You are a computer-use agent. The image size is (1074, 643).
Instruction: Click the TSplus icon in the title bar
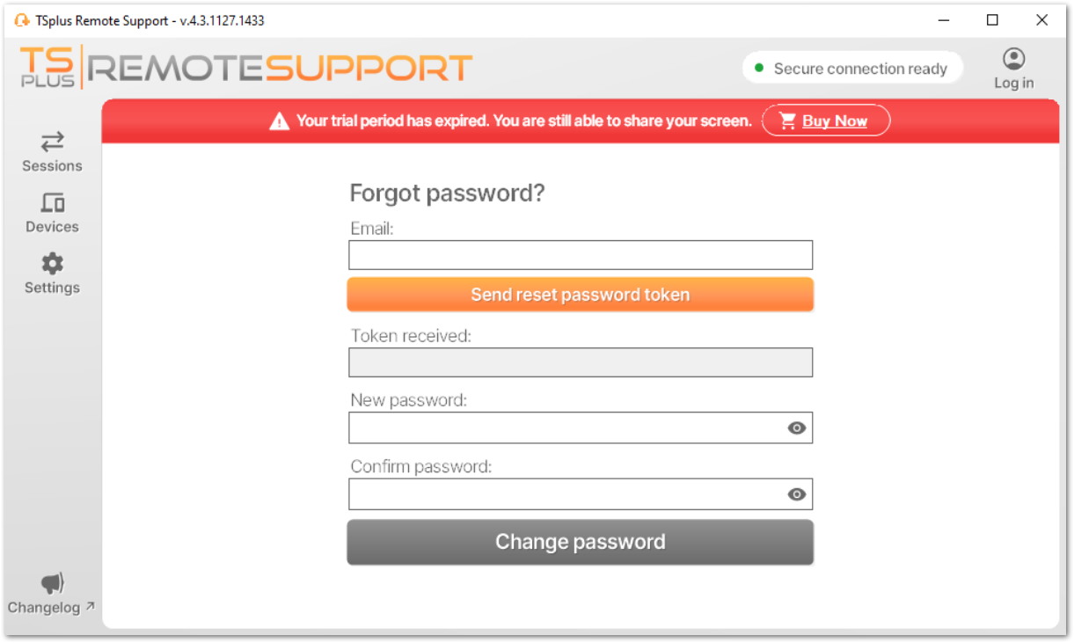coord(19,18)
